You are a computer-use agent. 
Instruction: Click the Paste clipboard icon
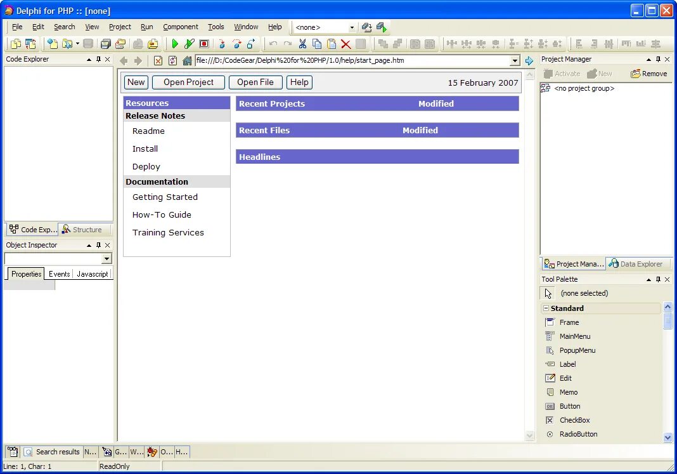[331, 44]
